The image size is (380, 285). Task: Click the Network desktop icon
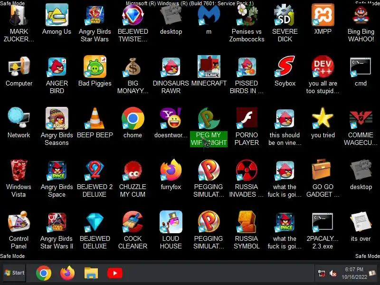pyautogui.click(x=19, y=118)
